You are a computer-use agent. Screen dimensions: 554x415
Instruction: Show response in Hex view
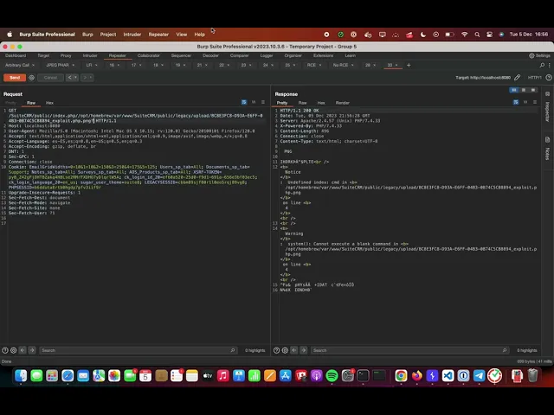click(x=321, y=103)
